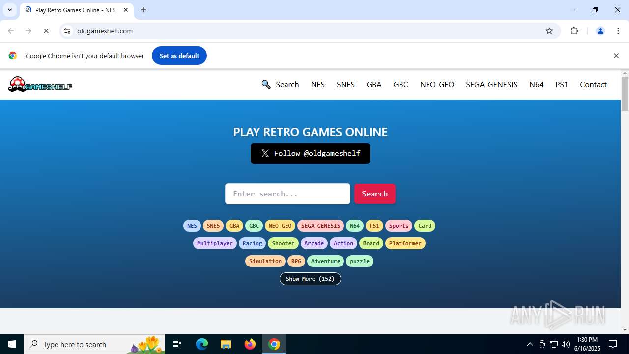This screenshot has height=354, width=629.
Task: Select the N64 tag pill
Action: coord(355,226)
